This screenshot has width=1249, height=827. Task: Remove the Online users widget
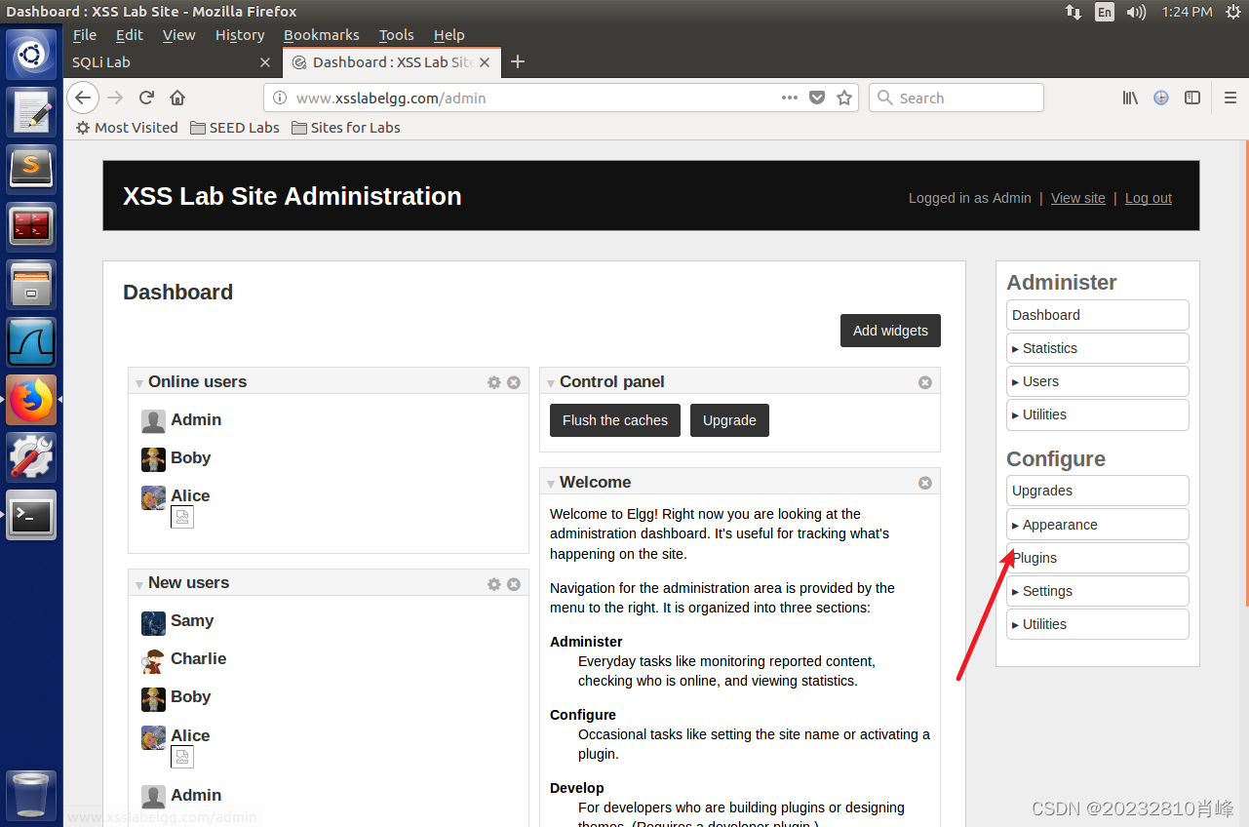[x=514, y=382]
